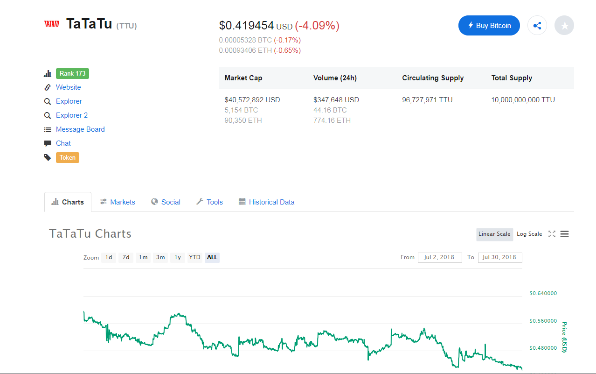The width and height of the screenshot is (596, 374).
Task: Click the Volume (24h) column header
Action: pyautogui.click(x=335, y=78)
